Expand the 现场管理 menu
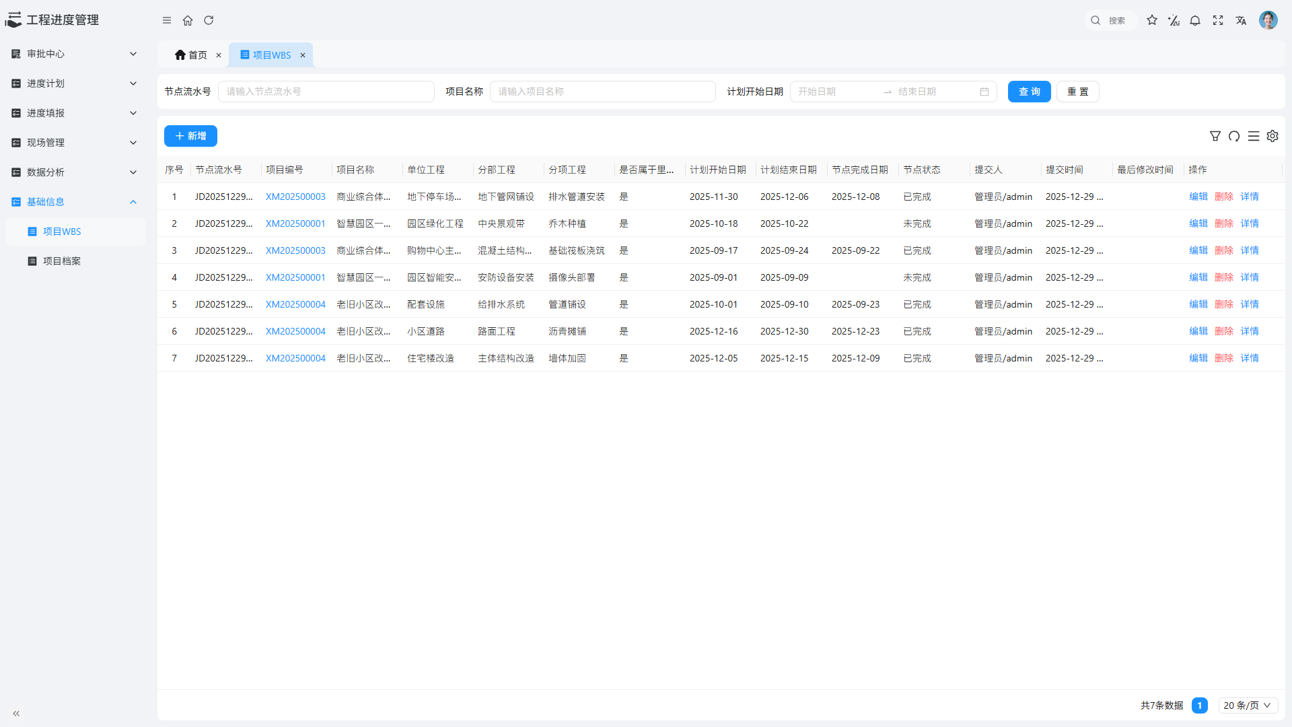The image size is (1292, 727). click(74, 143)
